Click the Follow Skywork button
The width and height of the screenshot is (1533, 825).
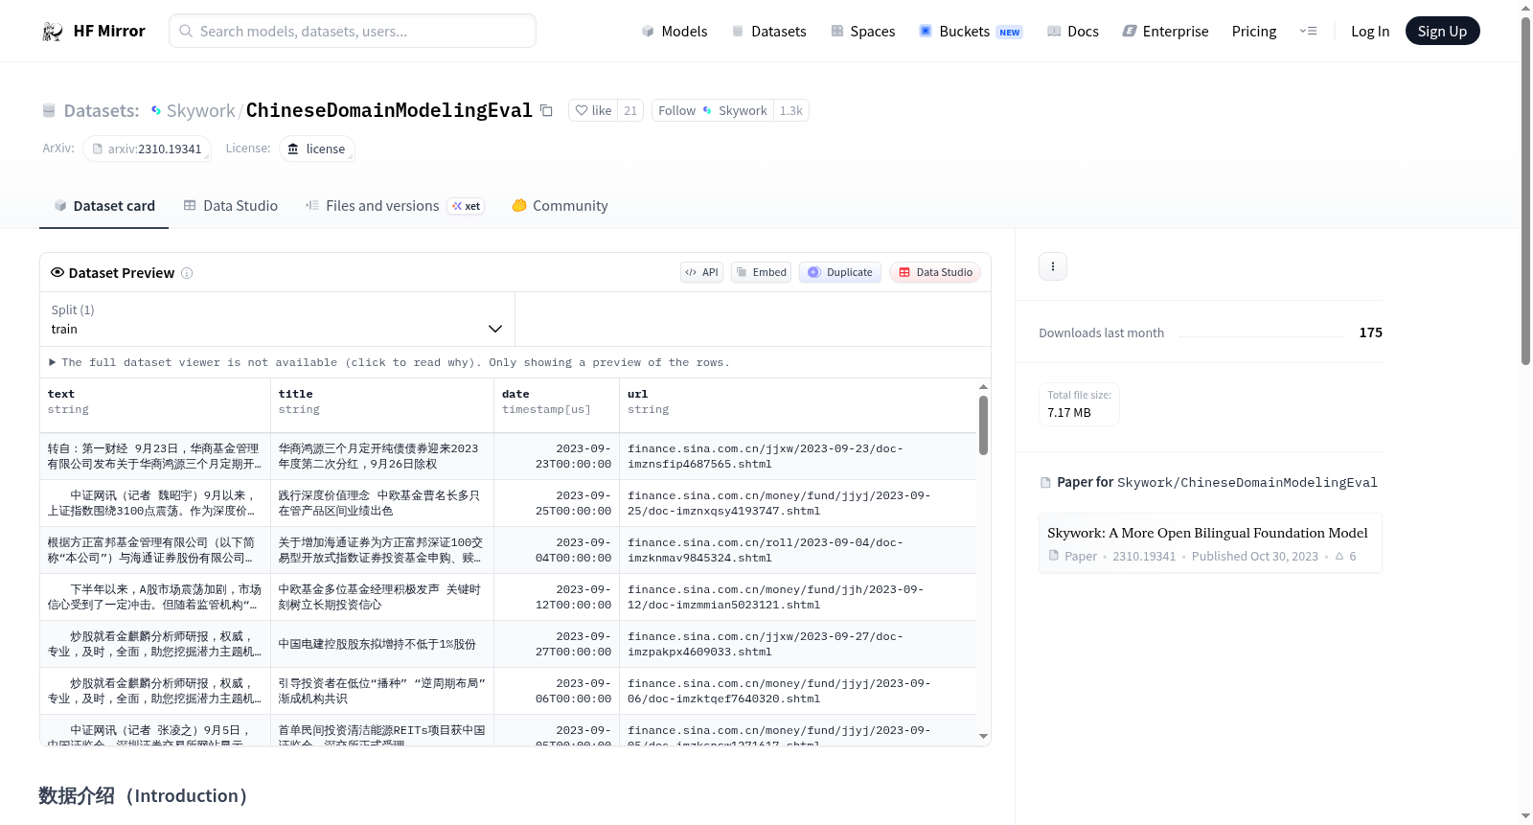coord(713,110)
